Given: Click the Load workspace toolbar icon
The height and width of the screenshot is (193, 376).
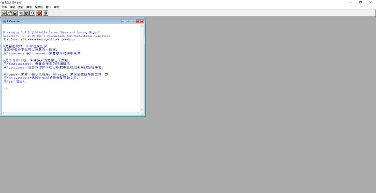Looking at the screenshot, I should 9,13.
